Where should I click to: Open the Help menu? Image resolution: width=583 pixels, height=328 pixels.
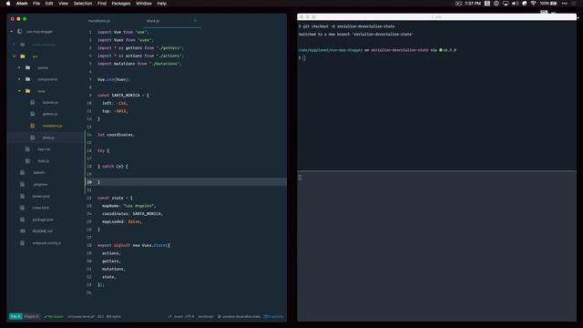click(162, 4)
